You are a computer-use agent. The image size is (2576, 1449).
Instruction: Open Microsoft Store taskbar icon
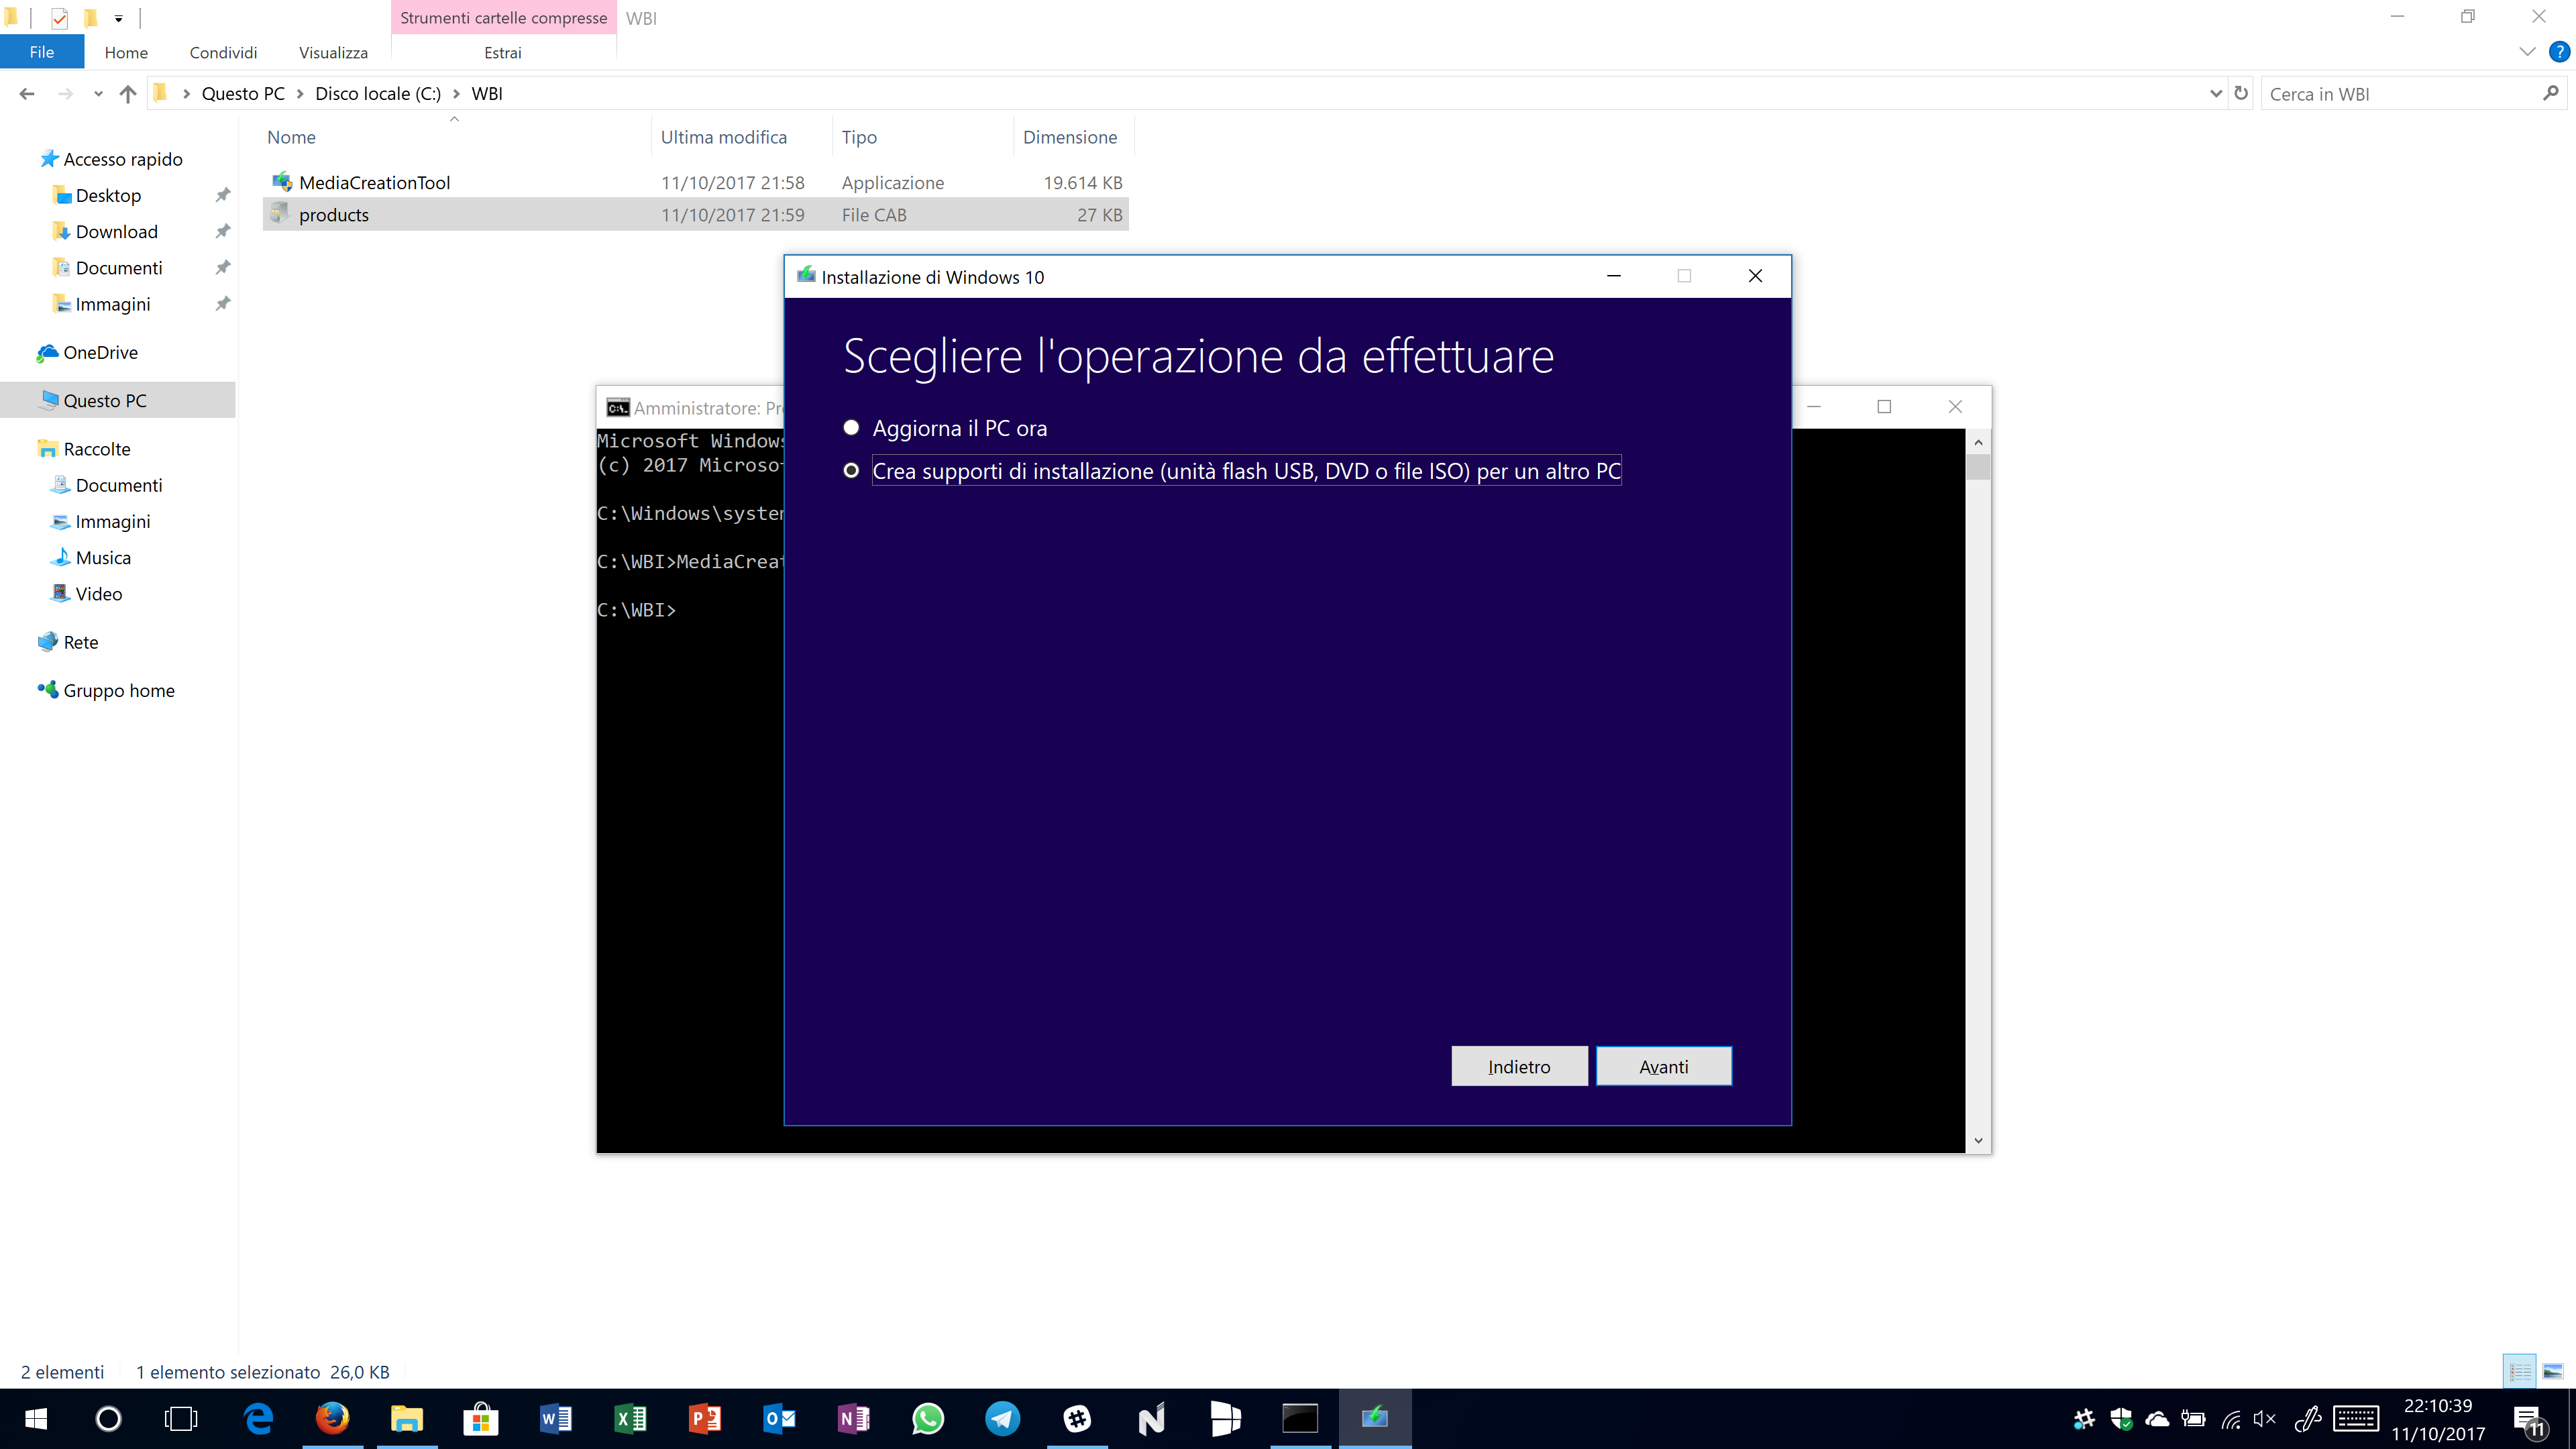click(x=481, y=1418)
